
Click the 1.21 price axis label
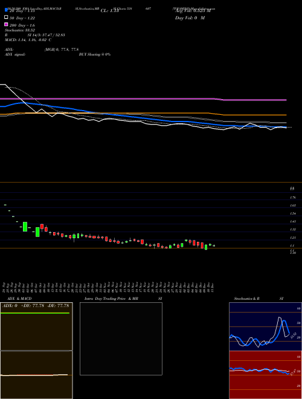[292, 238]
